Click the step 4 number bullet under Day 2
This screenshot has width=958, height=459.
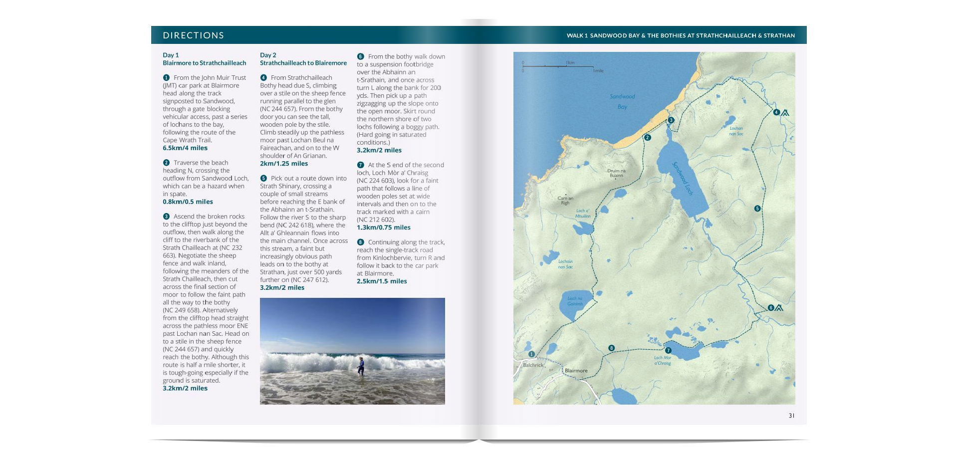[x=263, y=78]
